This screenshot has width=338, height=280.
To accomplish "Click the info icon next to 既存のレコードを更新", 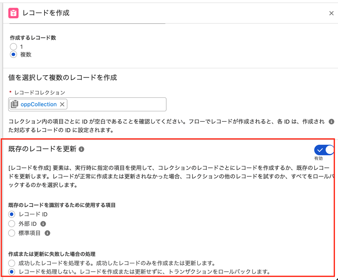I will pos(82,149).
